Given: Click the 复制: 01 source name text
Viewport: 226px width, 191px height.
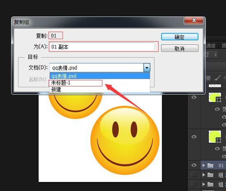Looking at the screenshot, I should (x=53, y=35).
